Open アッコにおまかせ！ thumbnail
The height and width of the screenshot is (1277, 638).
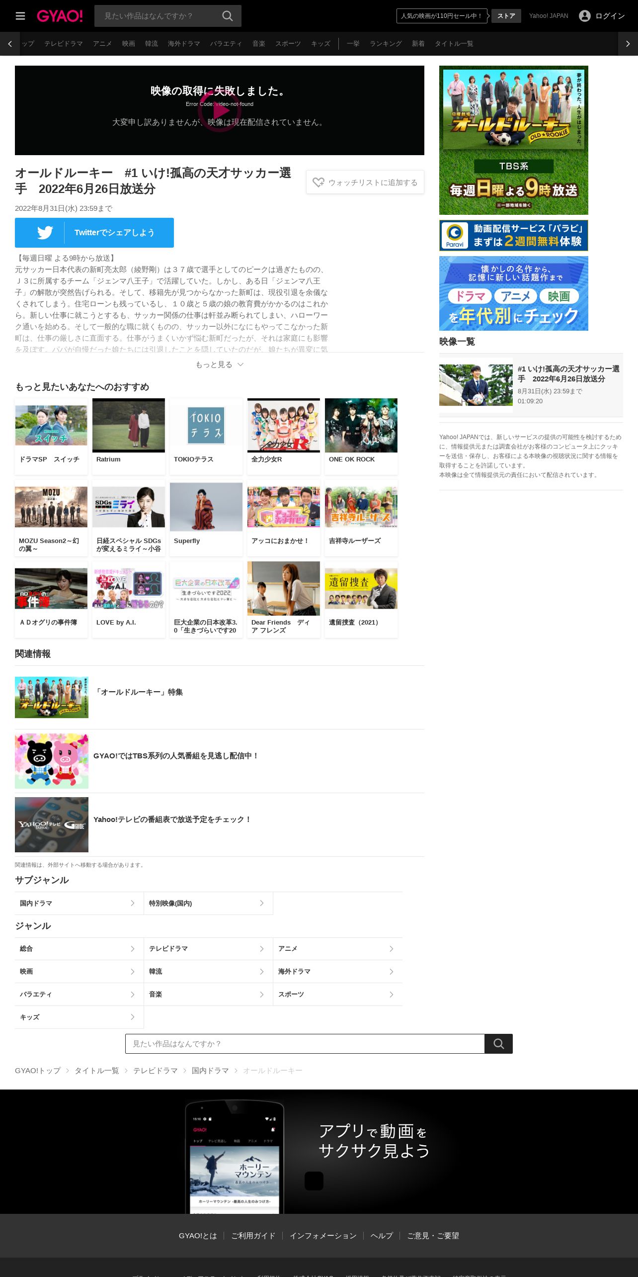click(x=284, y=507)
